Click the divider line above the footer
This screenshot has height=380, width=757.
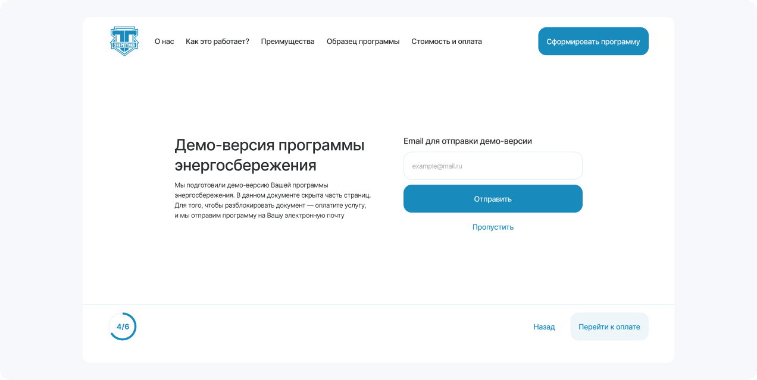[378, 304]
